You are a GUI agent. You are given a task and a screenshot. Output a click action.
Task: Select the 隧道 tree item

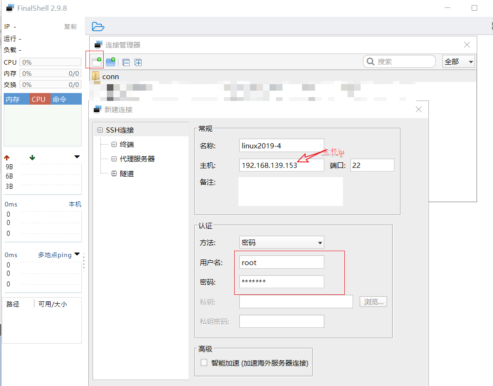(x=127, y=173)
